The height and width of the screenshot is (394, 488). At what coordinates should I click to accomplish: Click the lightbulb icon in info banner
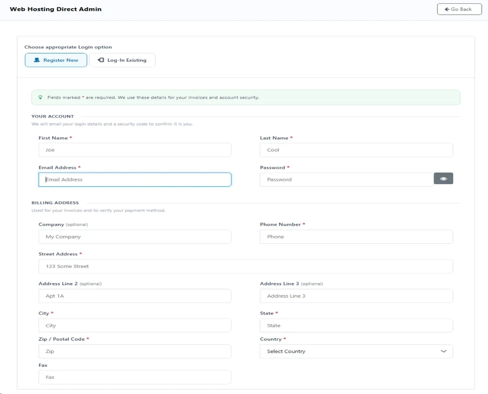pos(40,98)
